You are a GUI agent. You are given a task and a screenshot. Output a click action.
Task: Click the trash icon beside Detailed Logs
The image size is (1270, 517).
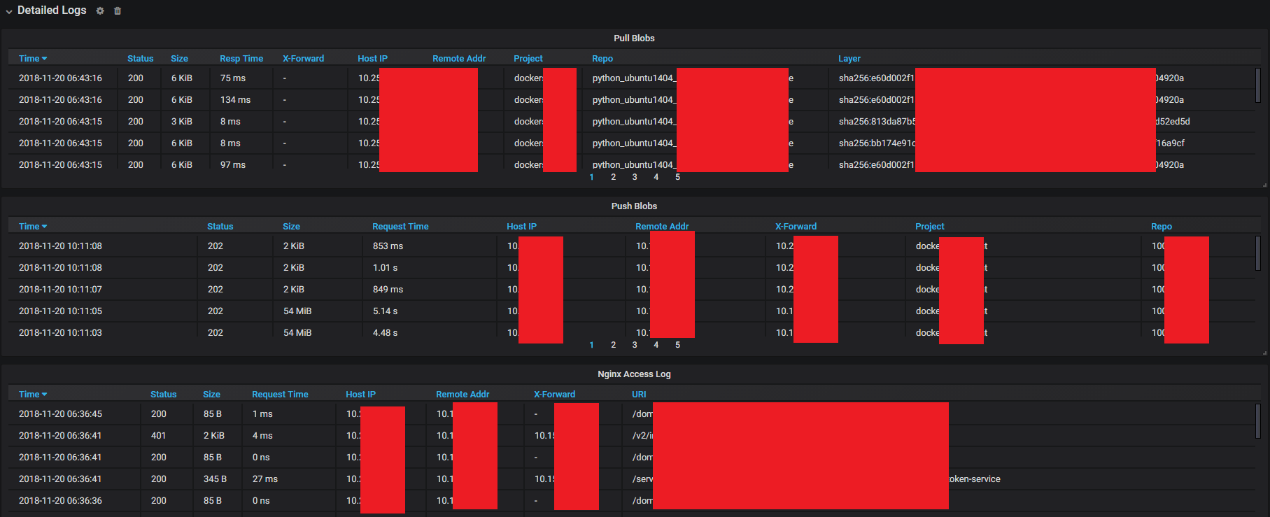tap(118, 11)
